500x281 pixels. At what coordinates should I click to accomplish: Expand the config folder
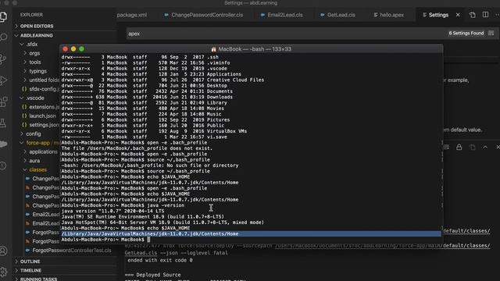point(33,133)
